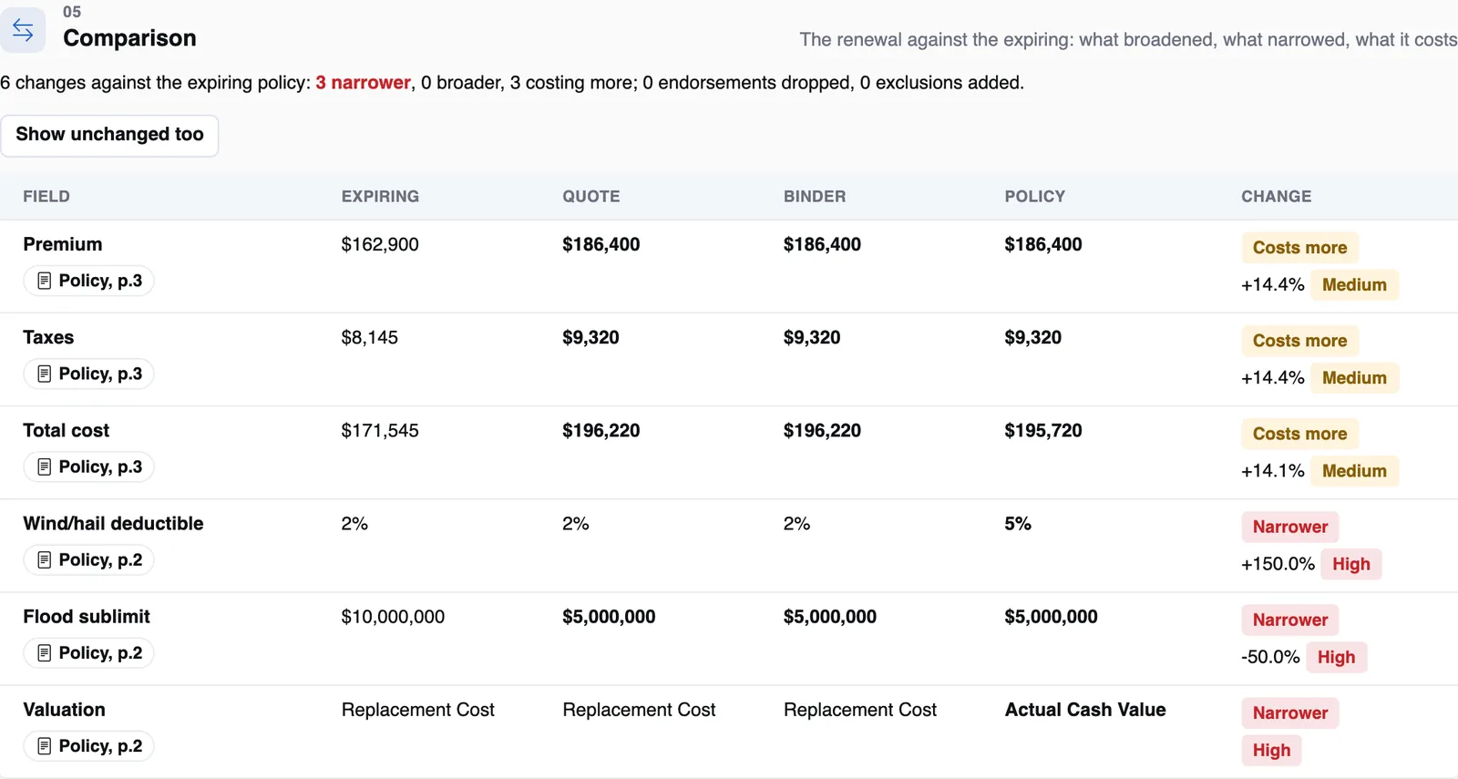The width and height of the screenshot is (1458, 779).
Task: Open the document icon under Flood sublimit
Action: [44, 652]
